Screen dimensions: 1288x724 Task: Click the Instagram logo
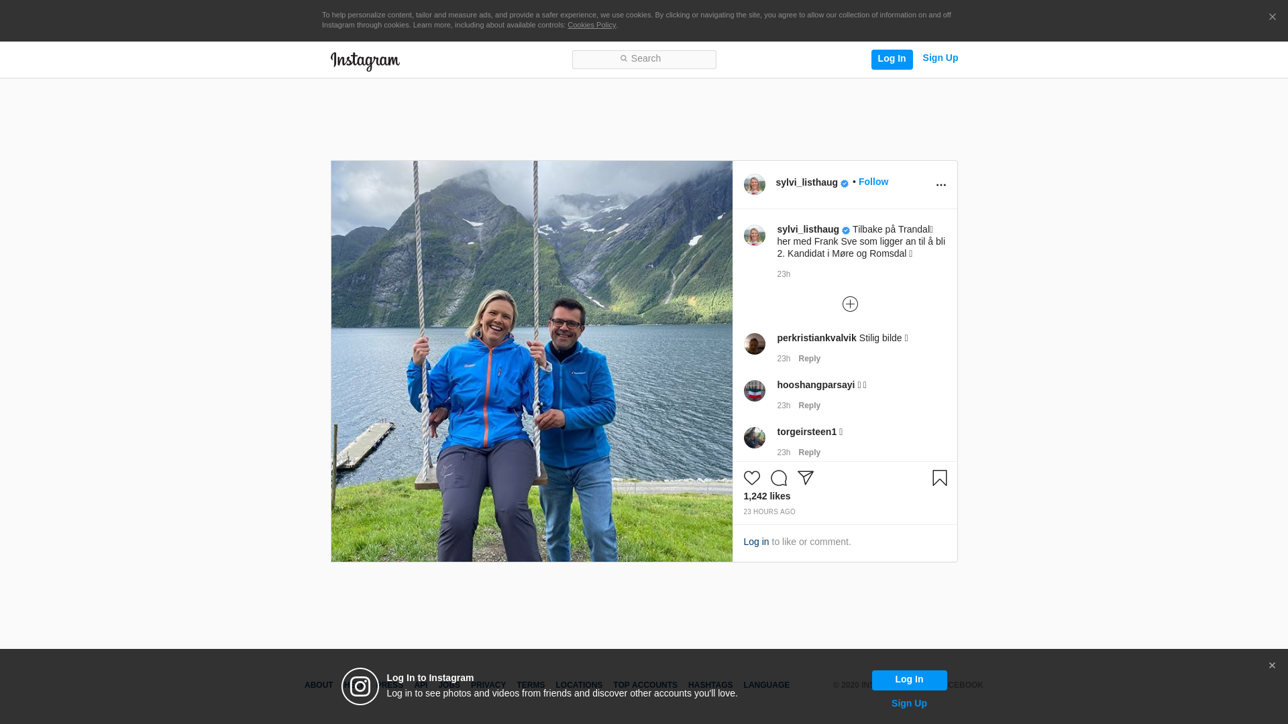coord(365,62)
